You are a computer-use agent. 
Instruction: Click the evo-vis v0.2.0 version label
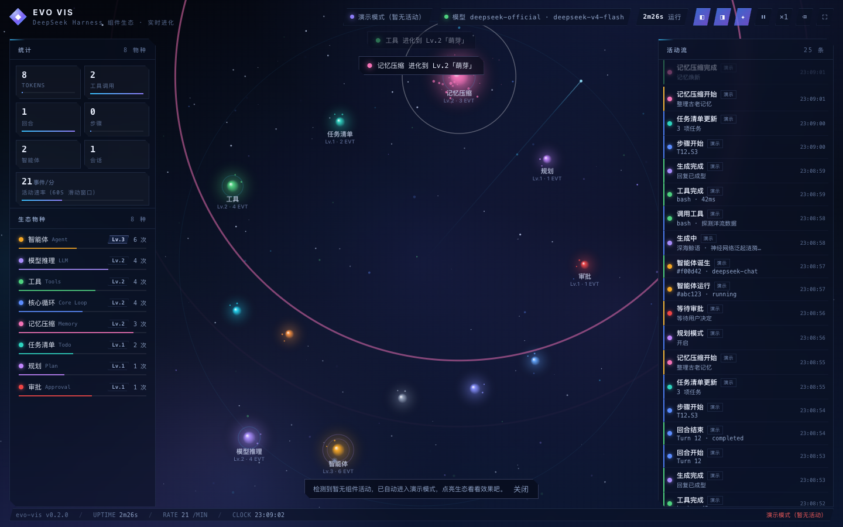tap(42, 515)
